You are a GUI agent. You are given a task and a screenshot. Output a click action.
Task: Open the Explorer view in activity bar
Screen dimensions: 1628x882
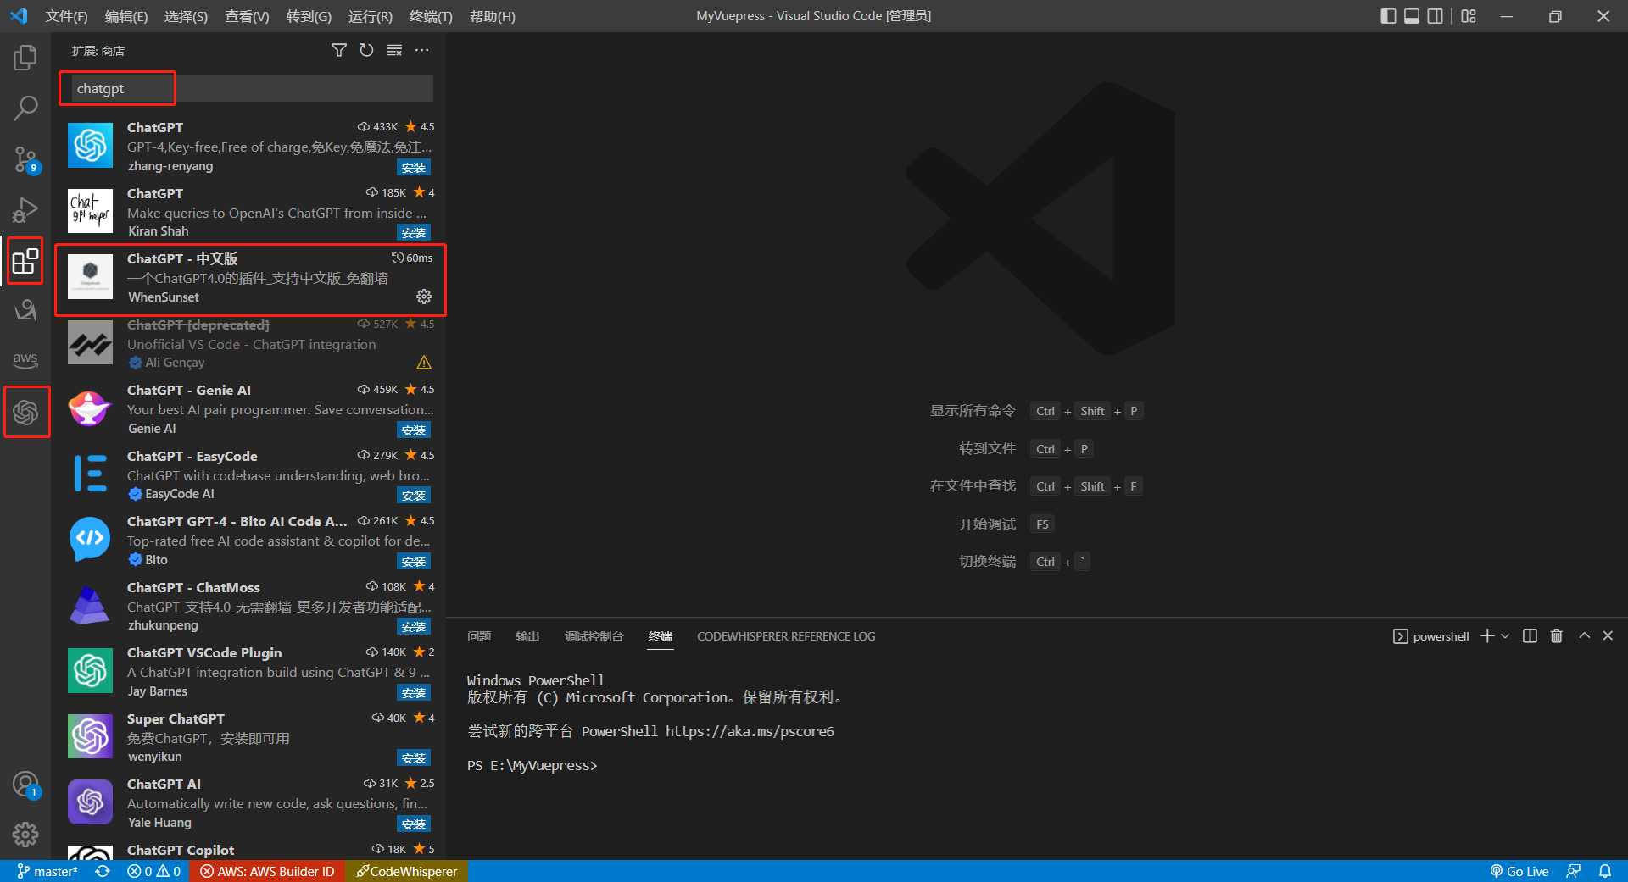[x=25, y=58]
